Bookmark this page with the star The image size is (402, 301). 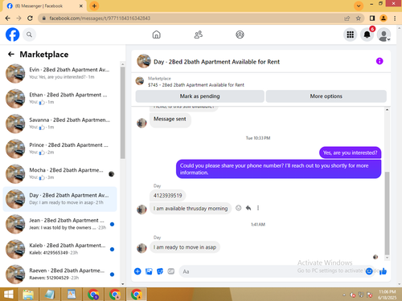[359, 18]
